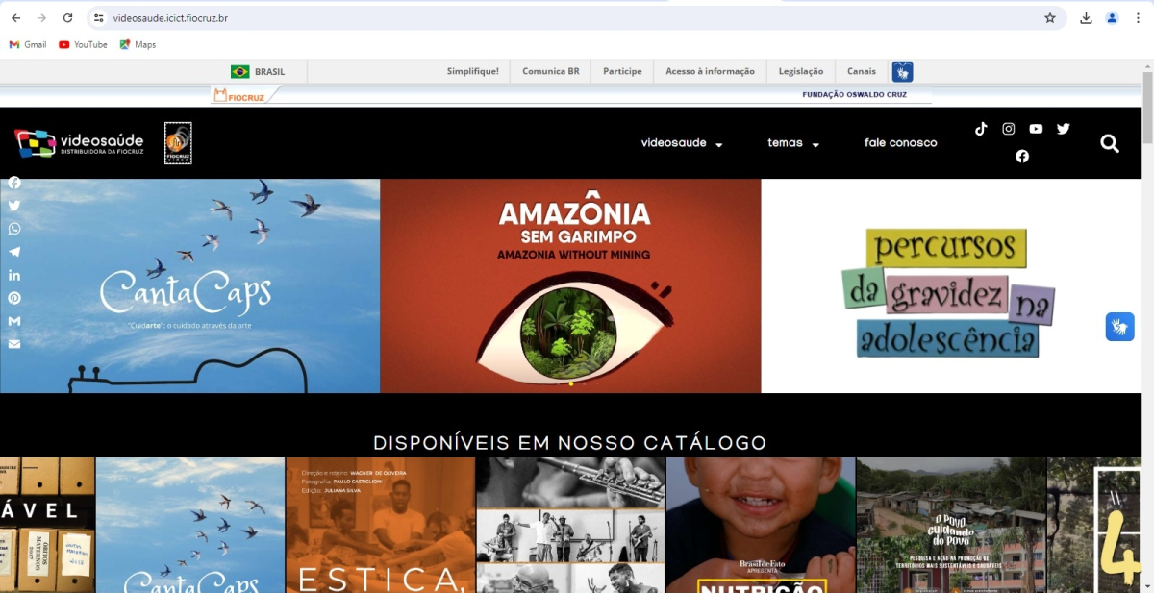Open the Chrome profile avatar
The width and height of the screenshot is (1154, 593).
tap(1112, 18)
